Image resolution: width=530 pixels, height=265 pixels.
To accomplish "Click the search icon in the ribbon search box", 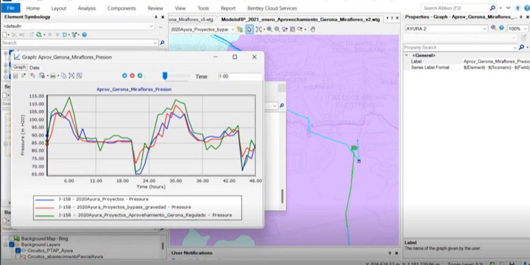I will 493,8.
